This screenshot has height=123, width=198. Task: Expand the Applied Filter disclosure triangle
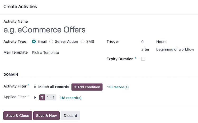pos(35,98)
